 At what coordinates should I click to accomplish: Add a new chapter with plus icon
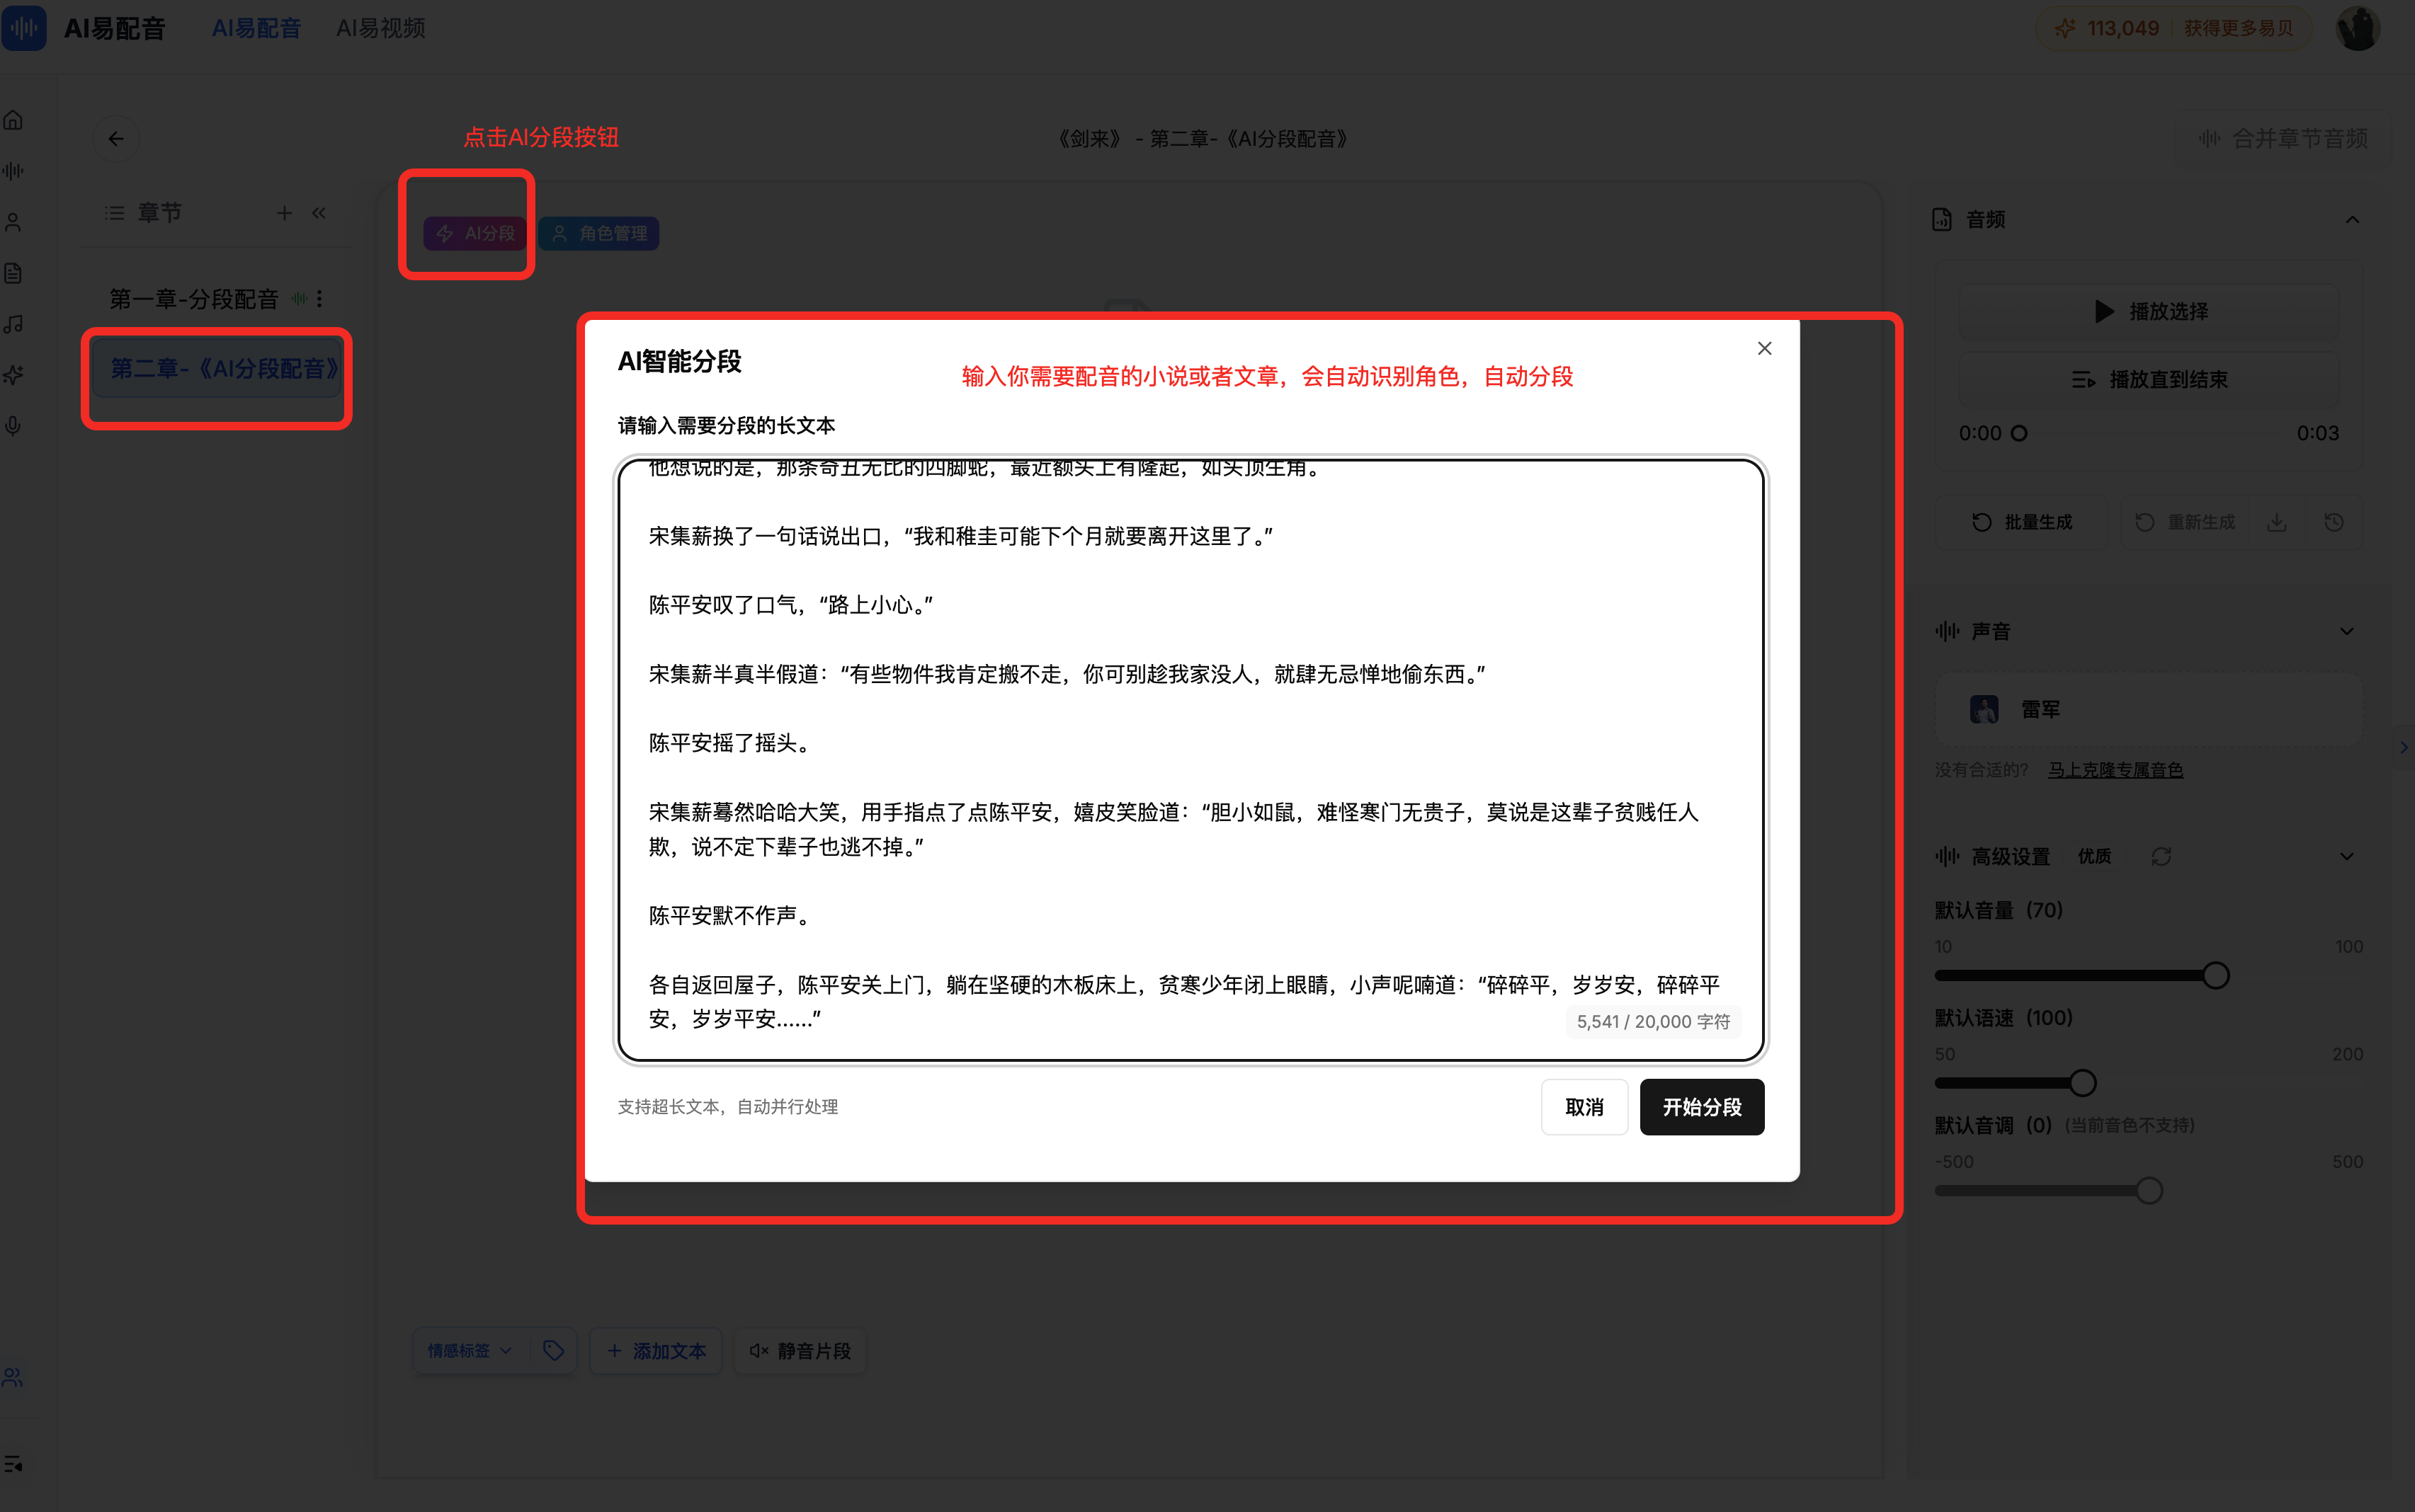tap(285, 213)
